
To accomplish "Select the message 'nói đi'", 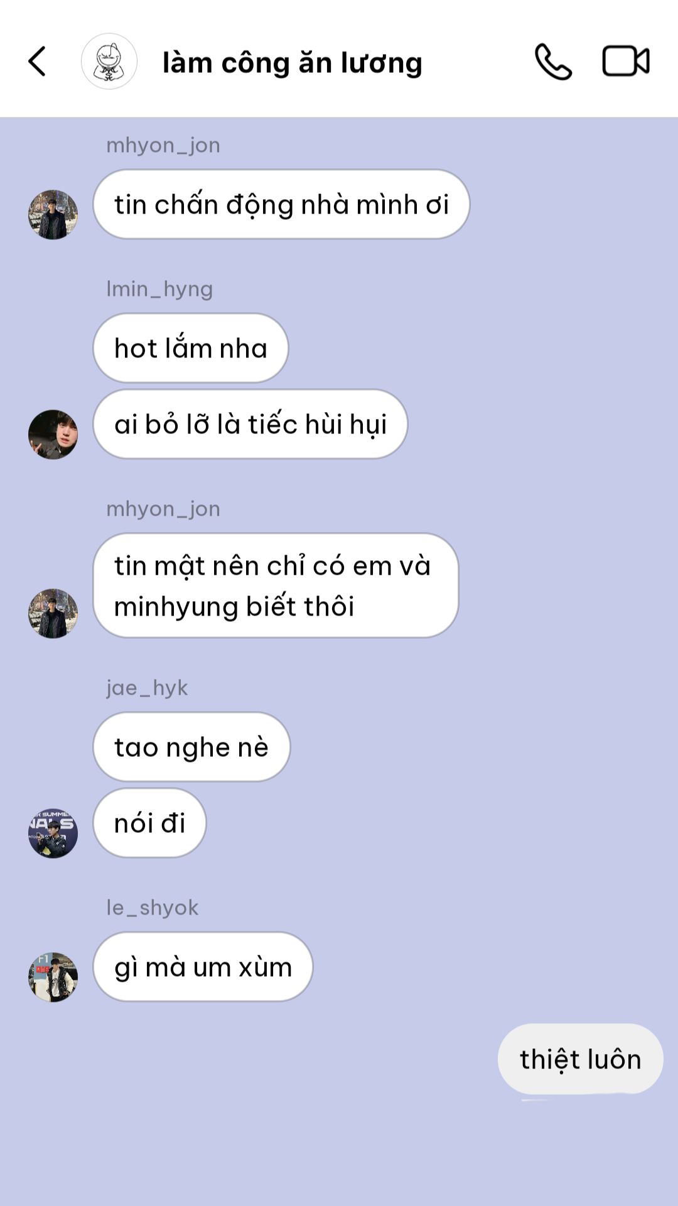I will pyautogui.click(x=149, y=823).
